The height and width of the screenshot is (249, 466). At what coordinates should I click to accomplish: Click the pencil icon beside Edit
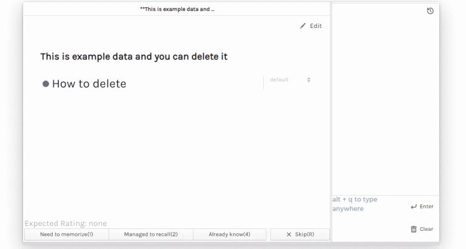point(303,26)
